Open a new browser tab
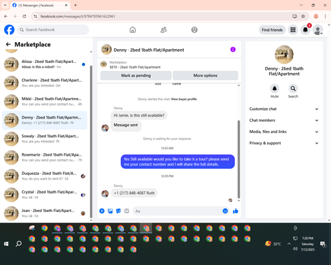331x265 pixels. pos(75,5)
